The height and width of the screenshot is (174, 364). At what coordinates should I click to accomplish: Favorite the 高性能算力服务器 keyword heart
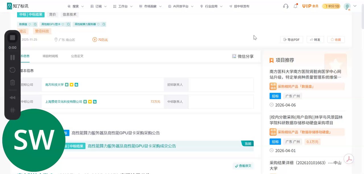click(x=98, y=24)
